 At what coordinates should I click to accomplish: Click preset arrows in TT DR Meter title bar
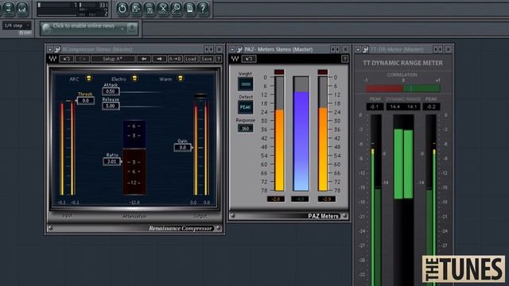(x=438, y=49)
